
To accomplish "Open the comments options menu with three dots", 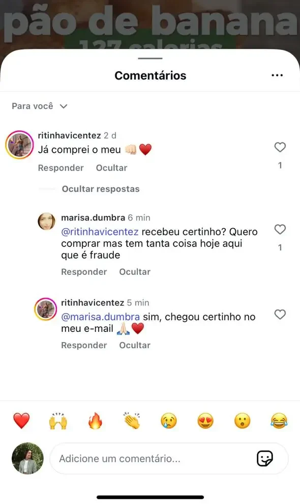I will point(277,75).
